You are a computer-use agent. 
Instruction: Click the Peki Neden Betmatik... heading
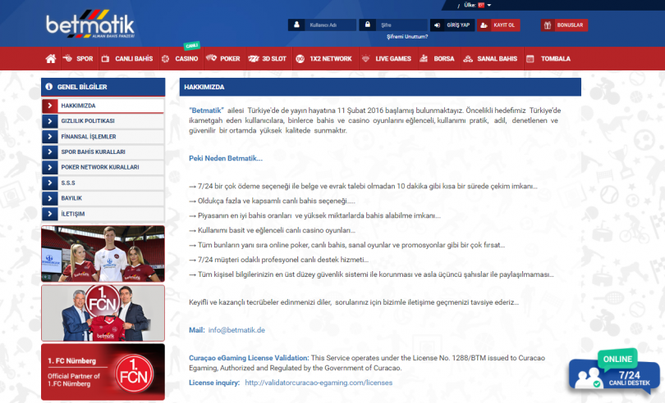pos(226,158)
